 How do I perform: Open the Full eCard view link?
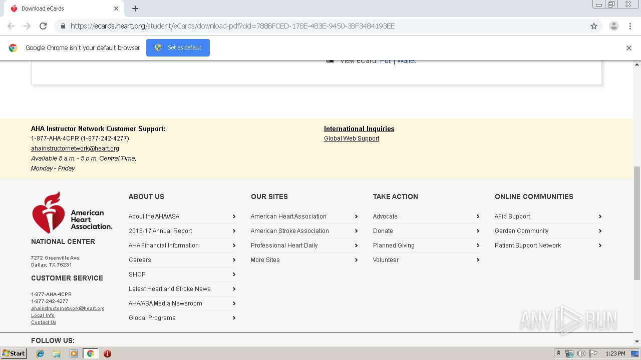point(386,61)
